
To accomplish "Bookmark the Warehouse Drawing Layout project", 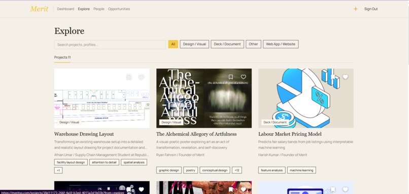I will pos(128,77).
